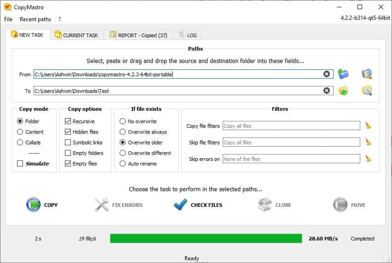This screenshot has width=392, height=263.
Task: Click the Ready status bar text
Action: click(192, 258)
